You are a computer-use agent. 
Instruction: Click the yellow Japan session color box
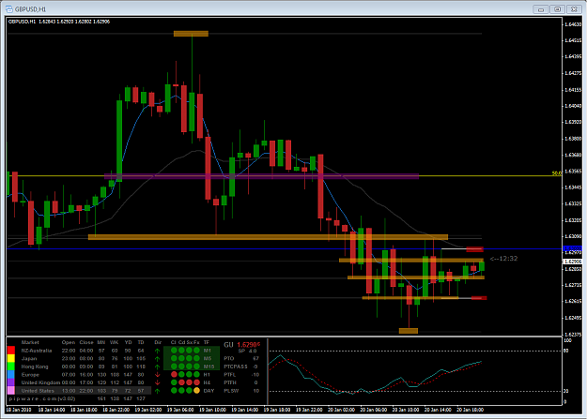[11, 358]
